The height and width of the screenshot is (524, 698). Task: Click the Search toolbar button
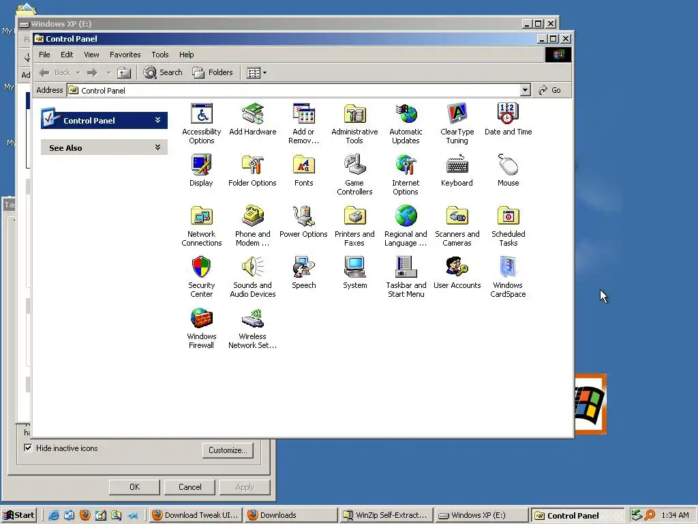[x=163, y=72]
